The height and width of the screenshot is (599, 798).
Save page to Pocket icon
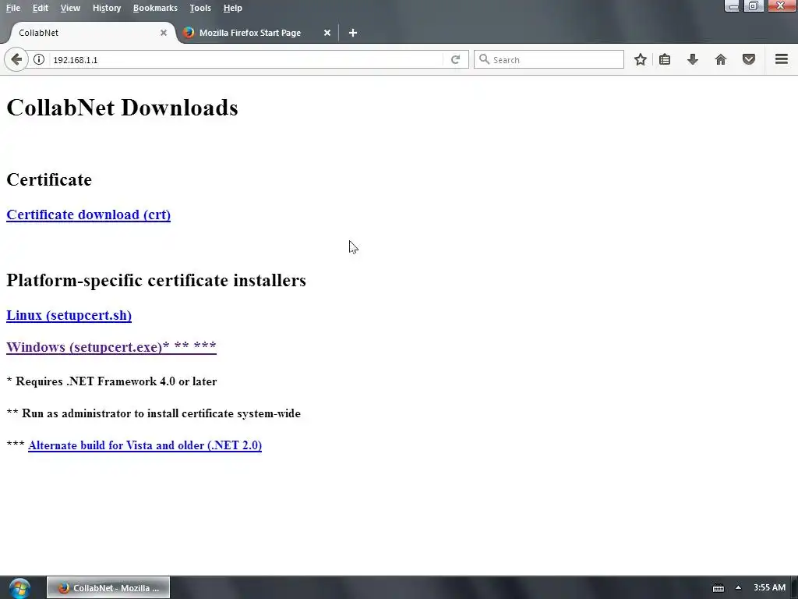(x=749, y=59)
